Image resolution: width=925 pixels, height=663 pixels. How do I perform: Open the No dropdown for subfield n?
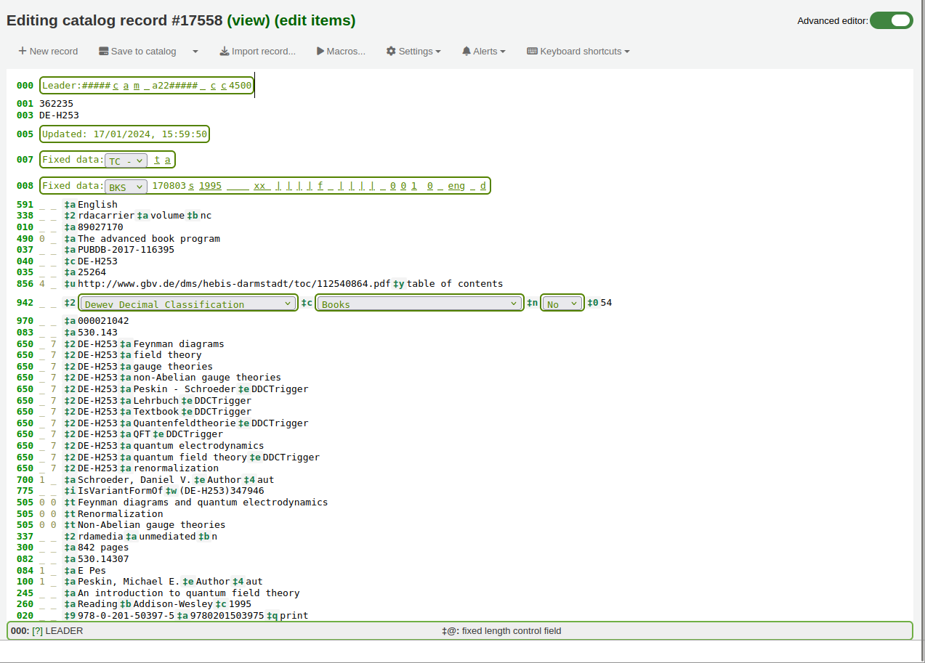point(562,304)
